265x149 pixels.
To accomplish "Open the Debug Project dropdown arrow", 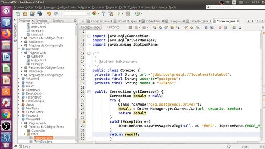I will coord(132,14).
